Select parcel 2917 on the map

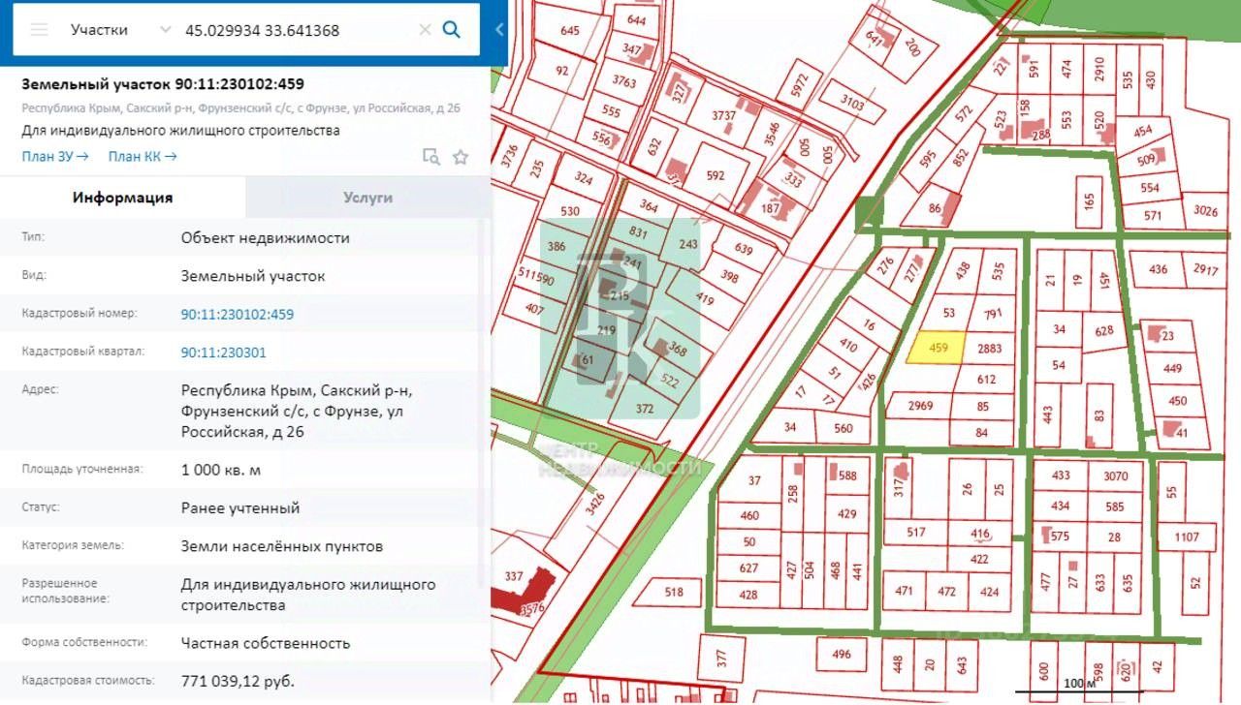1206,269
